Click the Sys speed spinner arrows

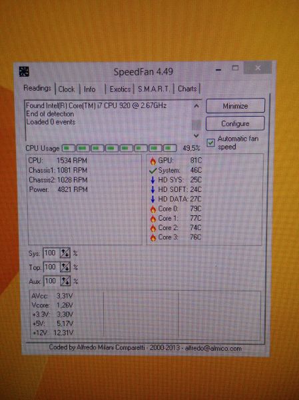click(65, 253)
